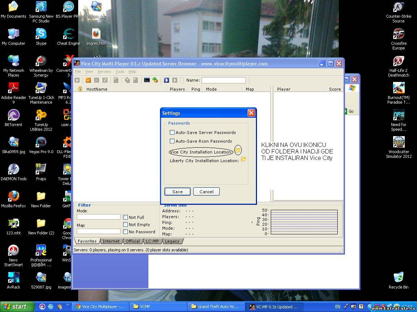The image size is (417, 312).
Task: Select the Woodcutter Simulator 2012 icon
Action: [x=399, y=147]
